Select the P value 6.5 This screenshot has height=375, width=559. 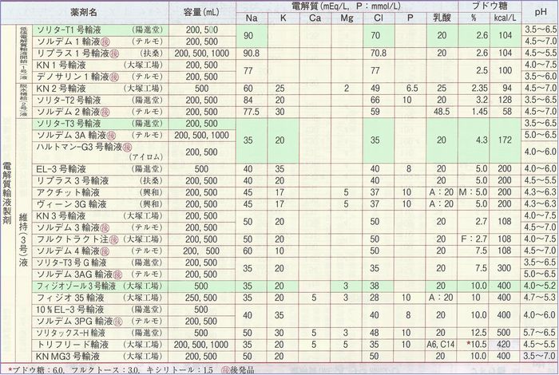pos(411,89)
